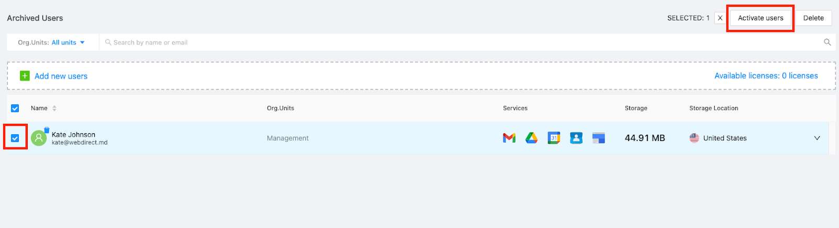Screen dimensions: 839x228
Task: Open the Available licenses link
Action: click(x=766, y=76)
